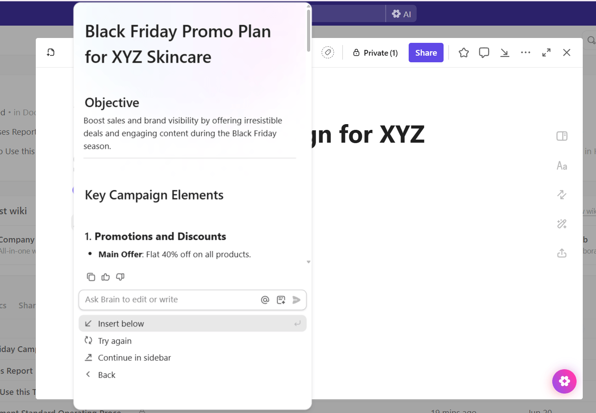Open the AI wand tool in the right sidebar
Screen dimensions: 596x413
[x=562, y=224]
